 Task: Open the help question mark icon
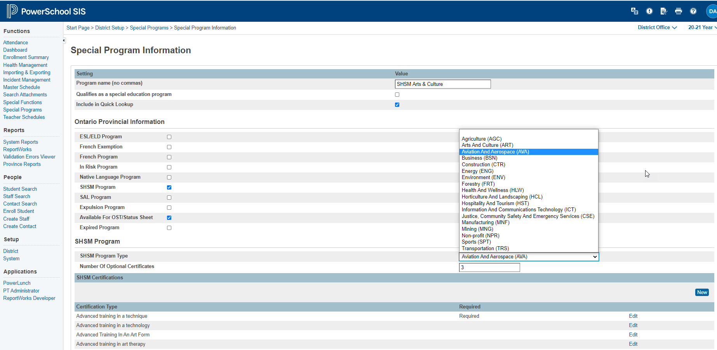pos(693,11)
